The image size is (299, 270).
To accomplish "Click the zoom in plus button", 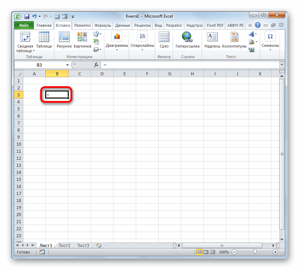I will [275, 252].
